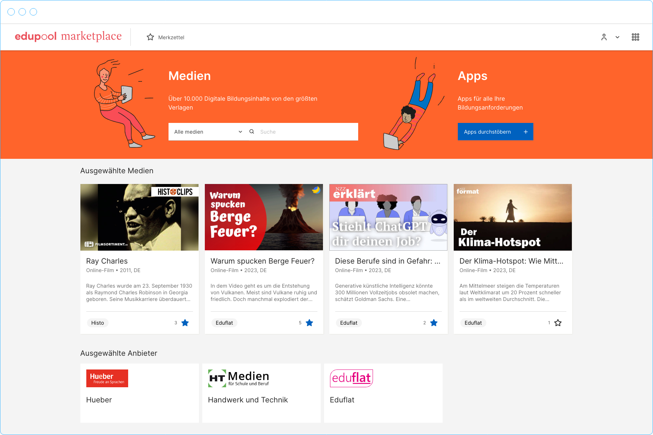Click the Hueber logo
The height and width of the screenshot is (435, 653).
pyautogui.click(x=107, y=378)
